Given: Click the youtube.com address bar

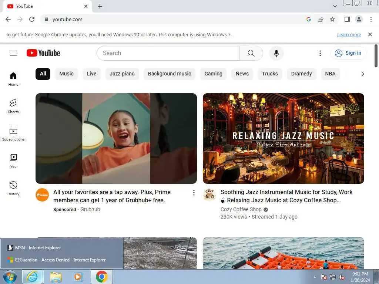Looking at the screenshot, I should coord(67,19).
